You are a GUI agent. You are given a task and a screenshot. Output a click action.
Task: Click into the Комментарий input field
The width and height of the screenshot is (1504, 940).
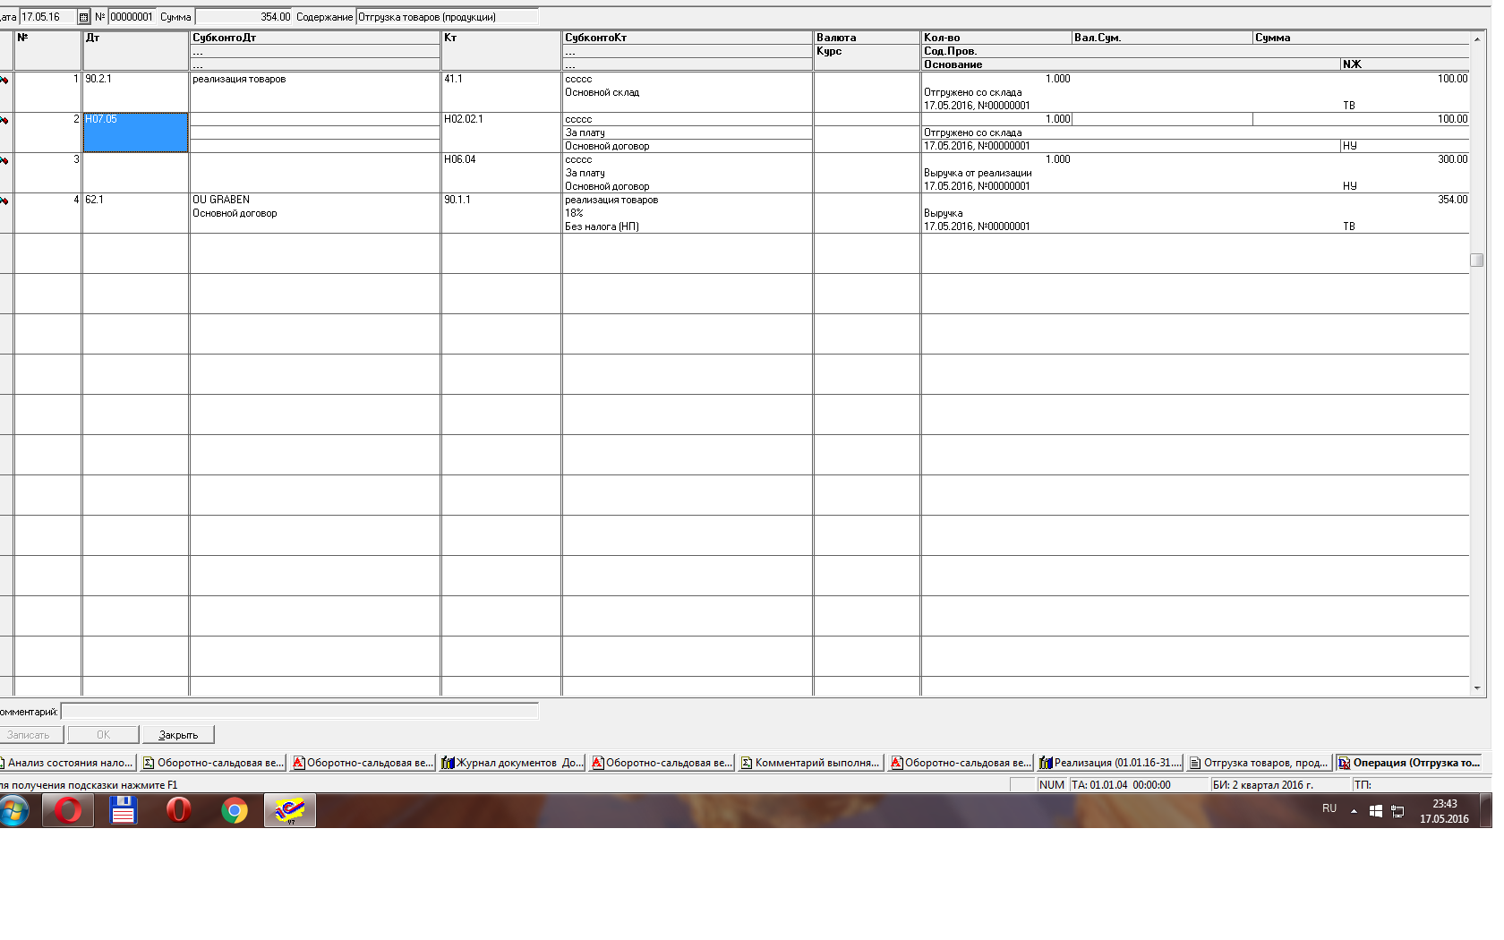pyautogui.click(x=299, y=712)
